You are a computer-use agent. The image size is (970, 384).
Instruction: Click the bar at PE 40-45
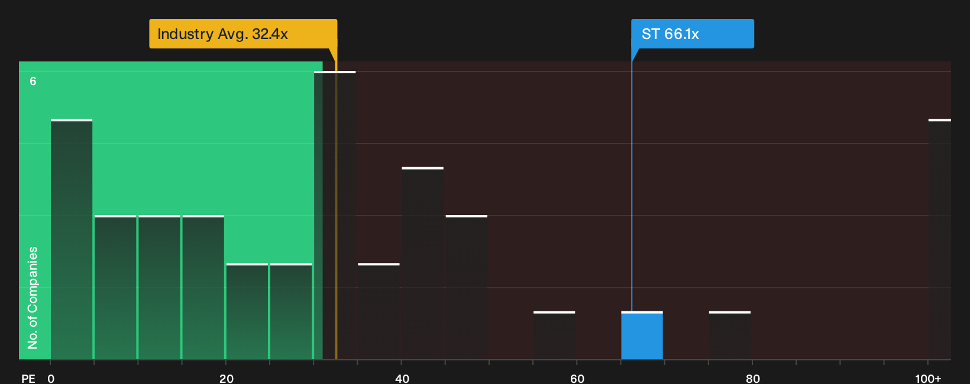422,263
